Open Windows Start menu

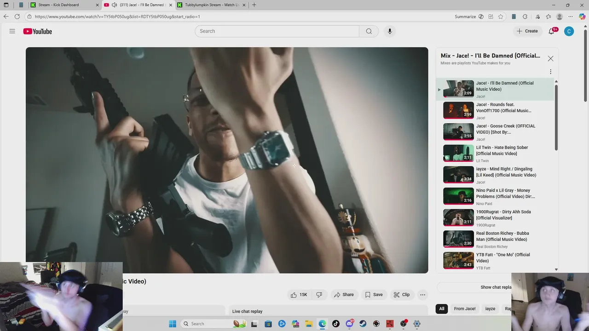coord(173,324)
